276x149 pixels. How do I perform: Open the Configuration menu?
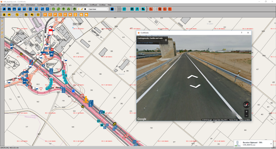(43, 5)
